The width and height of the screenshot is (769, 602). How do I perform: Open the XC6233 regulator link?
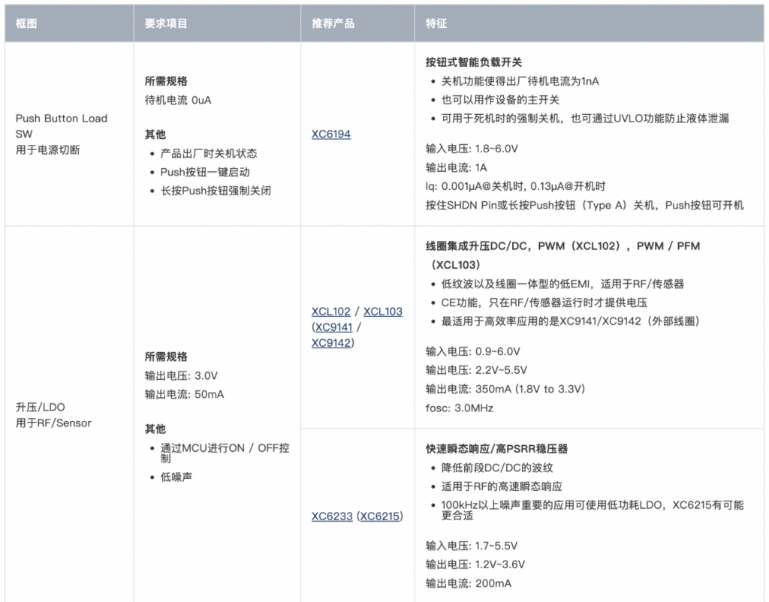pyautogui.click(x=332, y=516)
